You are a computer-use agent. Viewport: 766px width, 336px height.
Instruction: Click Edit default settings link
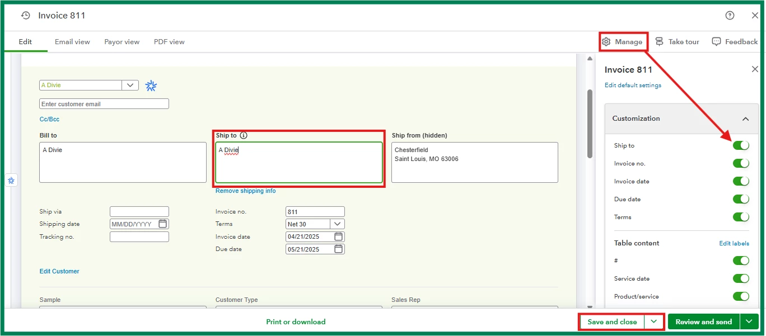pyautogui.click(x=633, y=86)
